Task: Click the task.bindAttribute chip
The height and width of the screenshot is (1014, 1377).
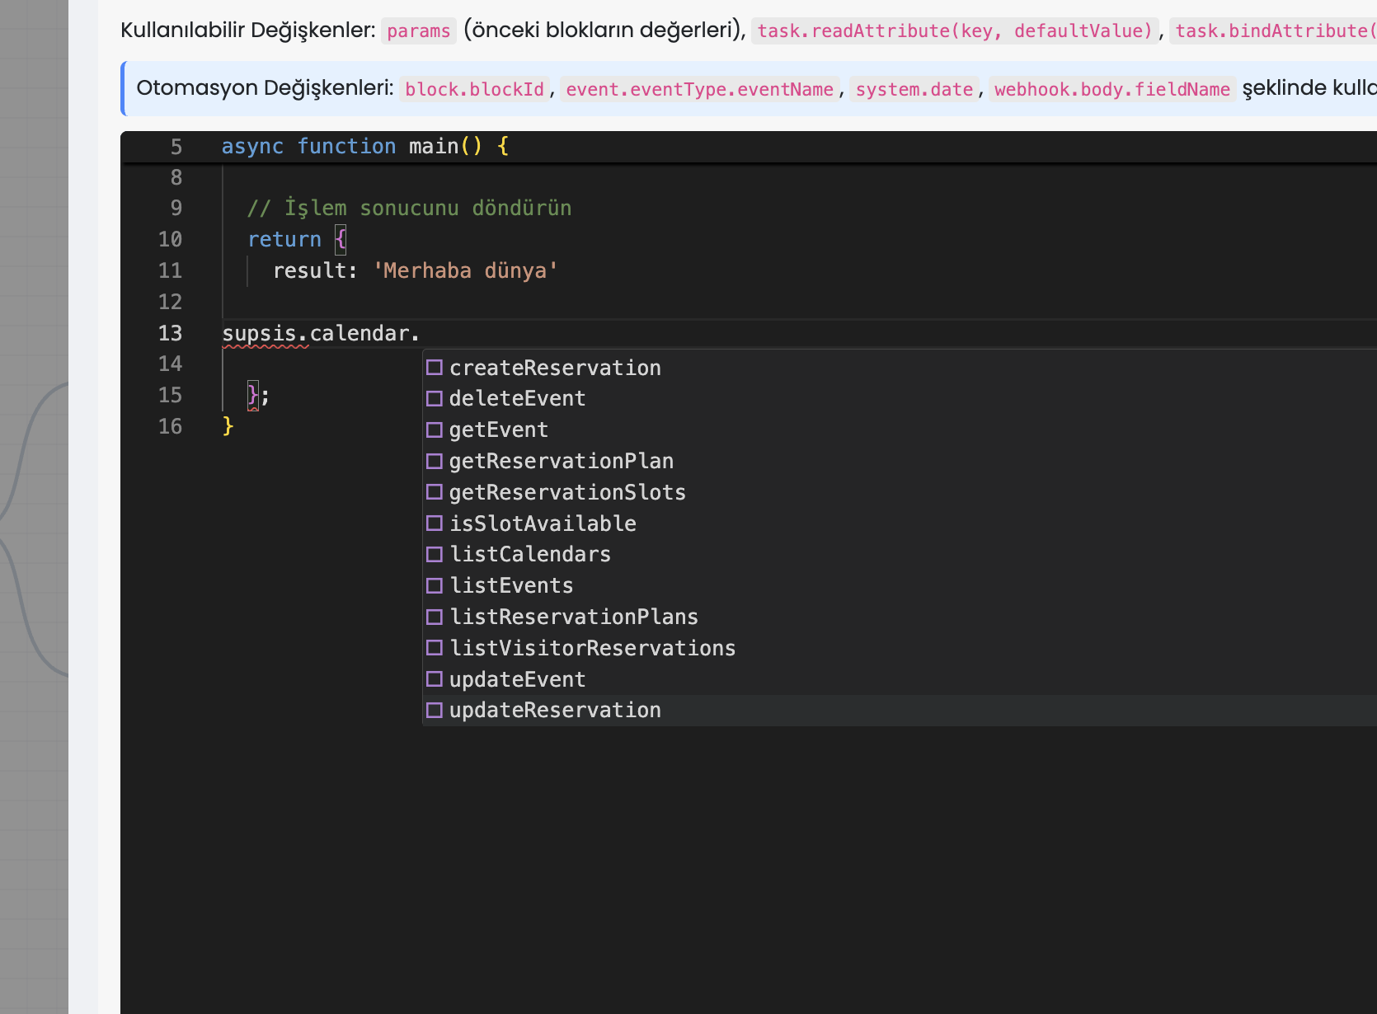Action: click(x=1273, y=31)
